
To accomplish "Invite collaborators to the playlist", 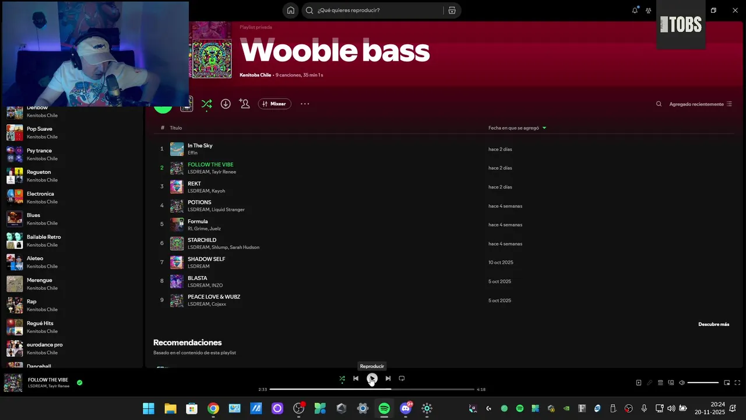I will pyautogui.click(x=244, y=104).
